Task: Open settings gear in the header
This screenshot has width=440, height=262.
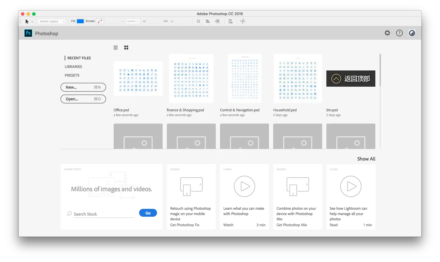Action: click(387, 33)
